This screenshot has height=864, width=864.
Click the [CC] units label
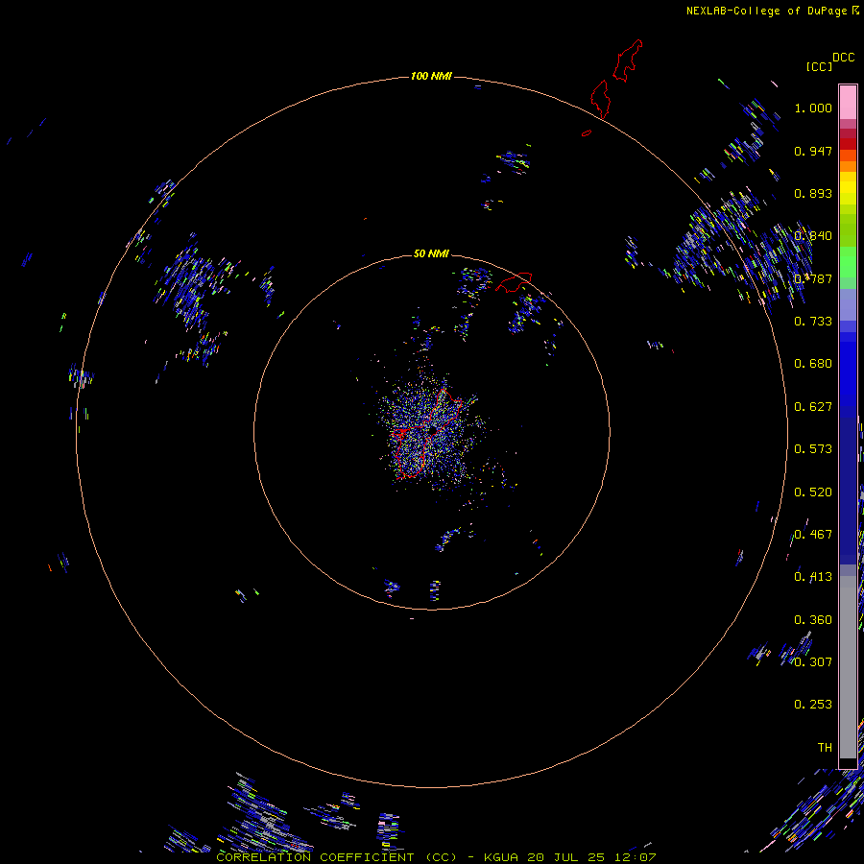coord(819,66)
